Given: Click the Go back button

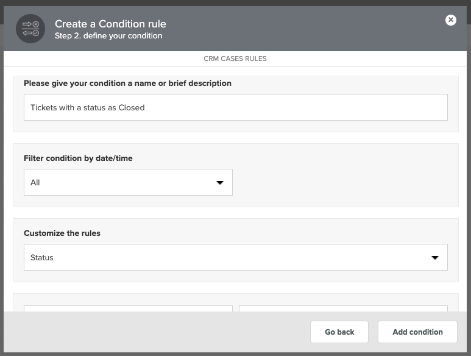Looking at the screenshot, I should coord(339,332).
